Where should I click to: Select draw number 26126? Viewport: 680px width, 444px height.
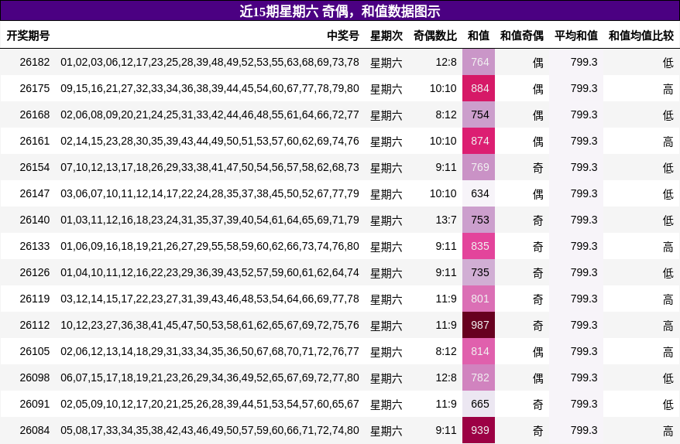35,272
